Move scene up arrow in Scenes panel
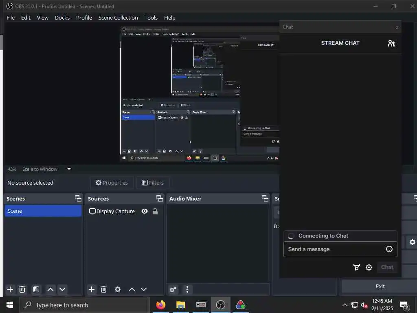 point(50,289)
